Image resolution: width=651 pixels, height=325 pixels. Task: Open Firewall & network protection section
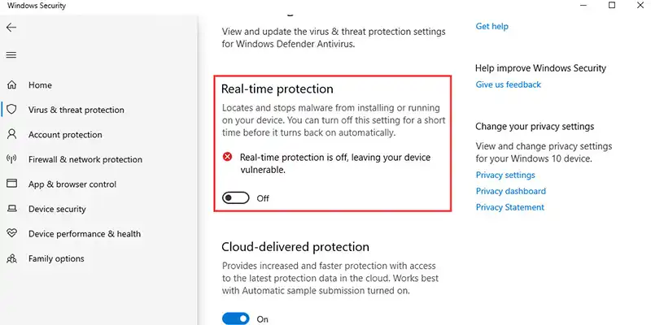[x=85, y=159]
